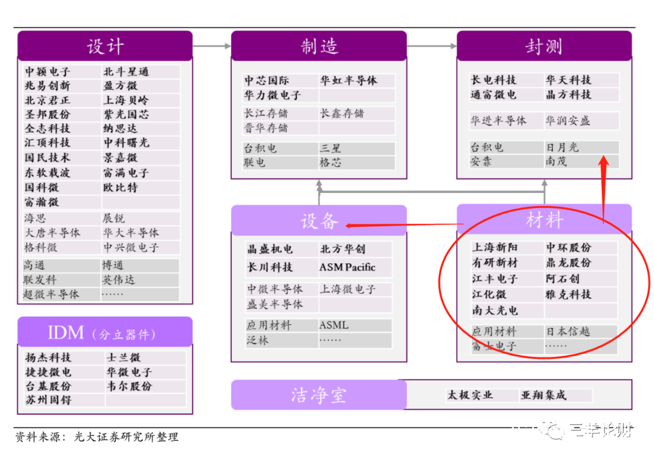
Task: Select the text 纳思达
Action: [x=120, y=128]
